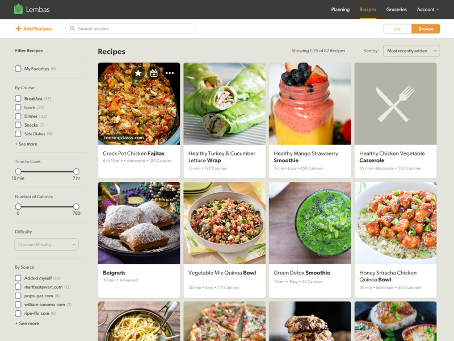Click the Green Detox Smoothie title

click(302, 273)
